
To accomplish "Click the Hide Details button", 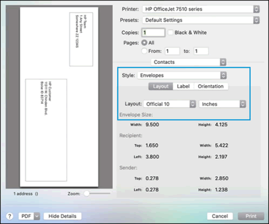I will (62, 216).
